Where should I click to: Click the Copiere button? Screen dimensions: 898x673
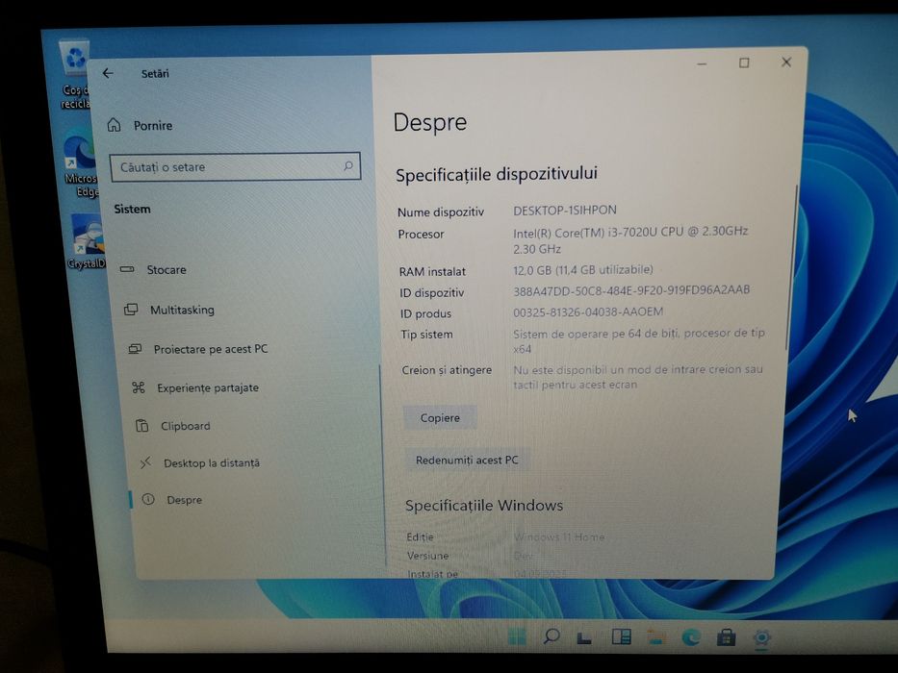pyautogui.click(x=440, y=418)
